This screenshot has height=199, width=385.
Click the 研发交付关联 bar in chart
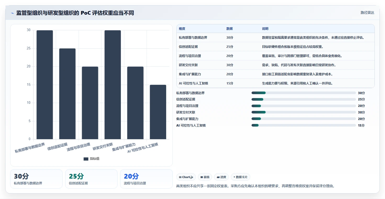click(113, 85)
